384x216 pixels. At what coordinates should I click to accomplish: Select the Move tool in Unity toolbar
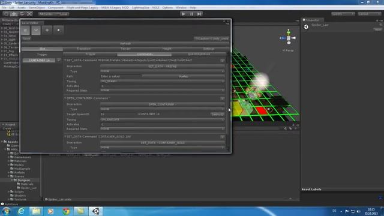tap(14, 14)
